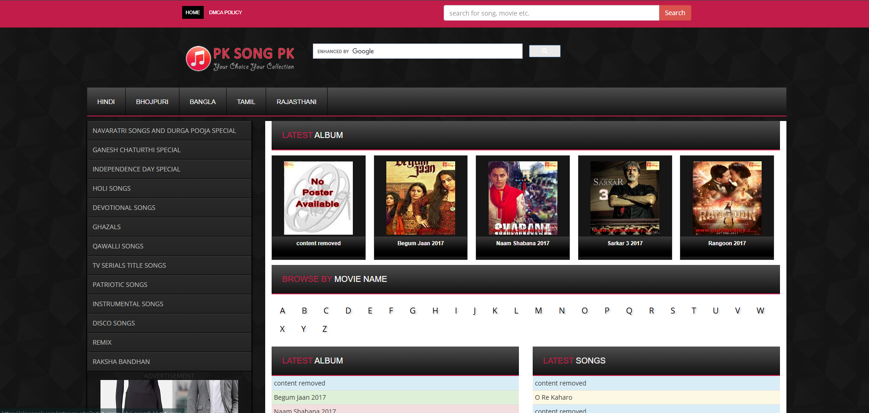Open the HOME menu item
This screenshot has height=413, width=869.
pos(193,12)
